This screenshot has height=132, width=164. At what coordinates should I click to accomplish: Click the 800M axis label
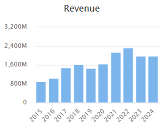coord(18,84)
